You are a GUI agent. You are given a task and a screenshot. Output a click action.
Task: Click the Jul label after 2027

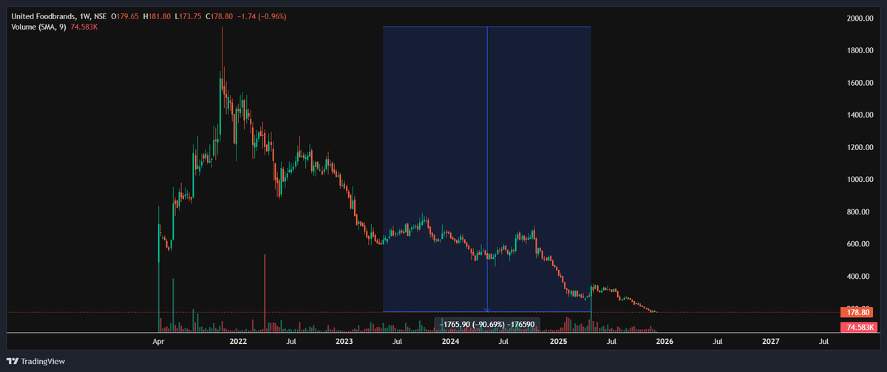[823, 342]
